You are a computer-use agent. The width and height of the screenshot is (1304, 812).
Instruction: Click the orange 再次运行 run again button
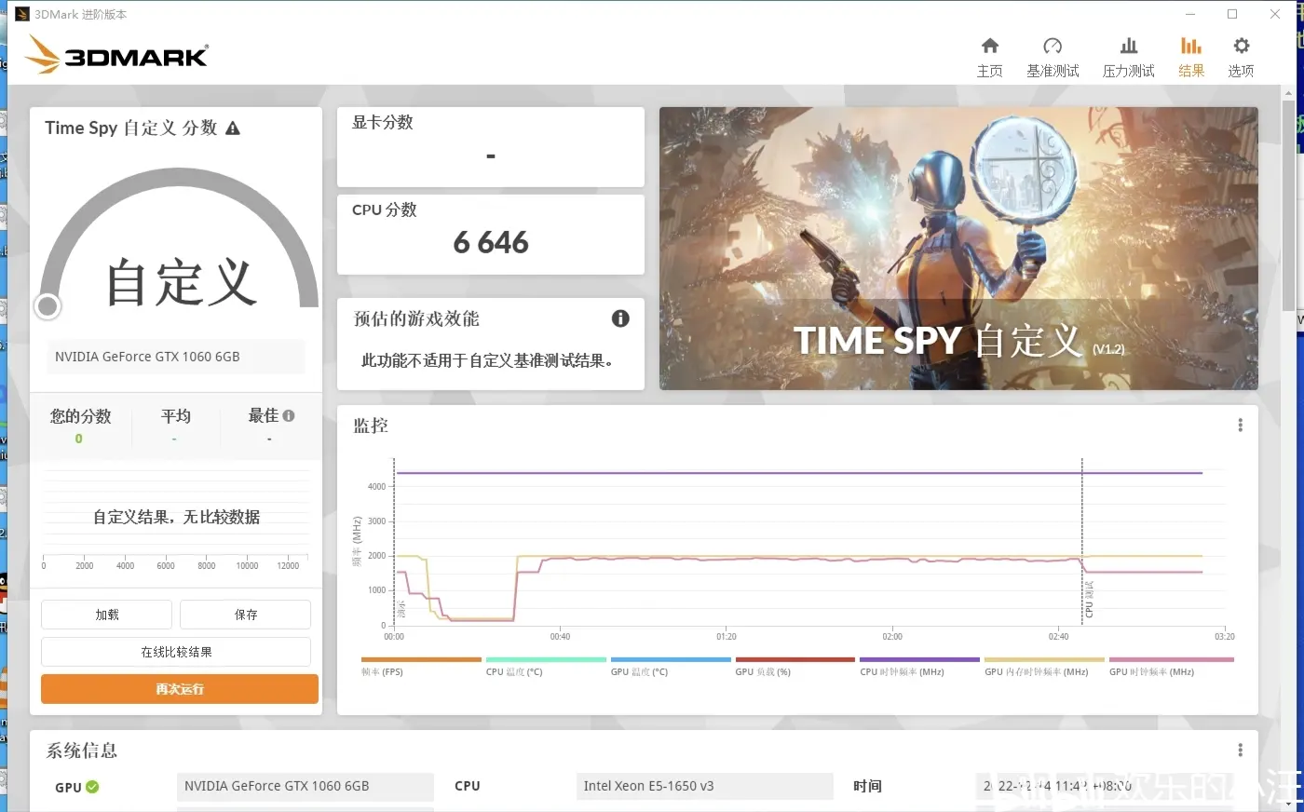[x=180, y=689]
